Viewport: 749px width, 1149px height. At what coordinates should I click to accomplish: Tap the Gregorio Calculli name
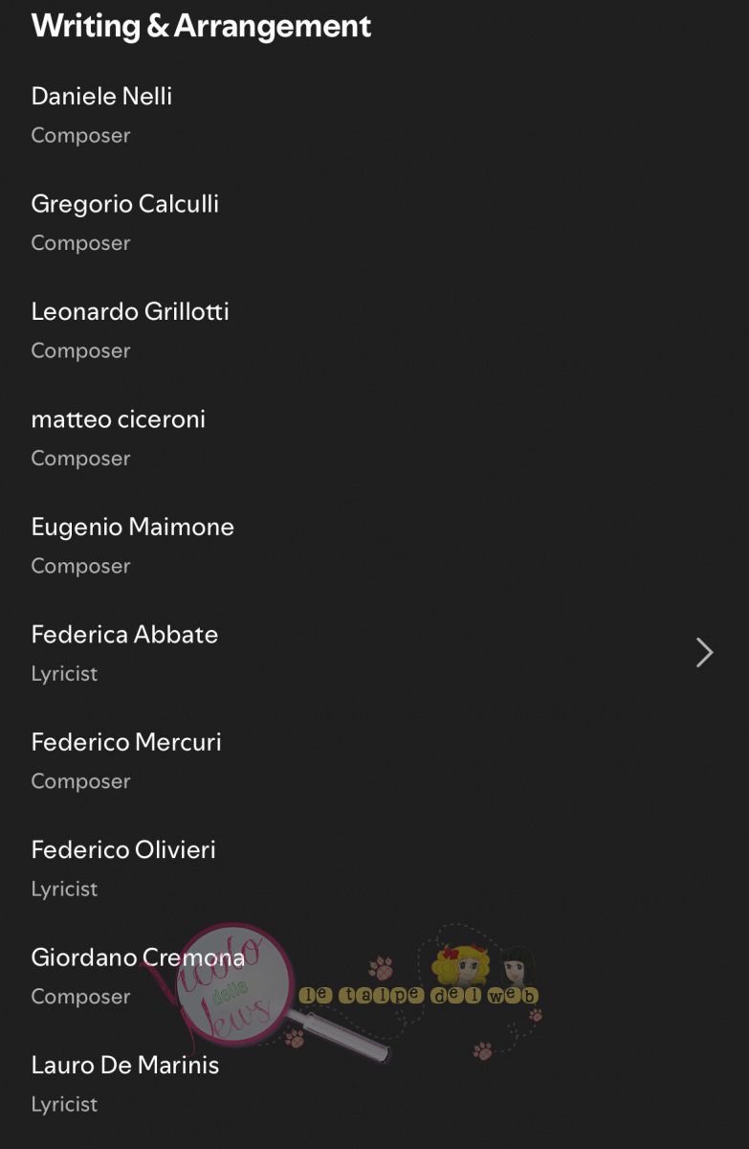(124, 204)
